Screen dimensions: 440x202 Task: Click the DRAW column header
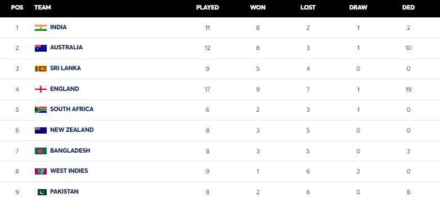coord(358,7)
